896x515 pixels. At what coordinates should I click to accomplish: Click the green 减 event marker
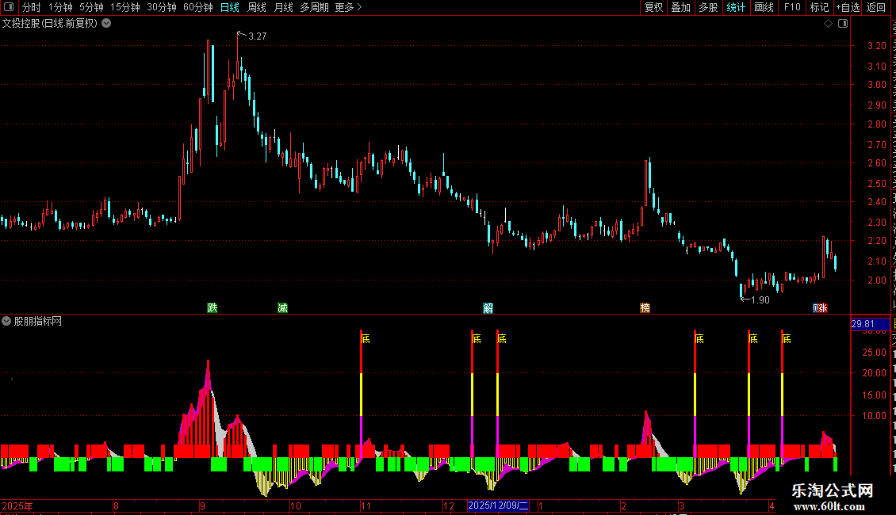point(282,307)
